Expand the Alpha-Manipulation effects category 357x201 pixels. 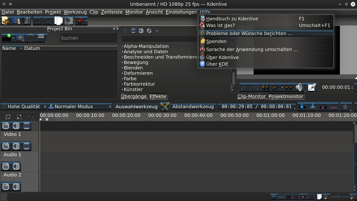(122, 46)
